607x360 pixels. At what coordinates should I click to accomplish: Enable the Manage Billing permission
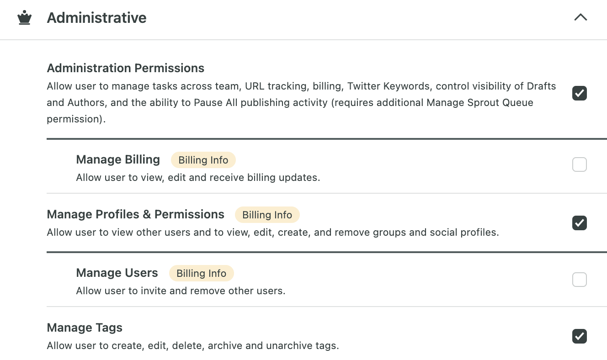pos(579,164)
